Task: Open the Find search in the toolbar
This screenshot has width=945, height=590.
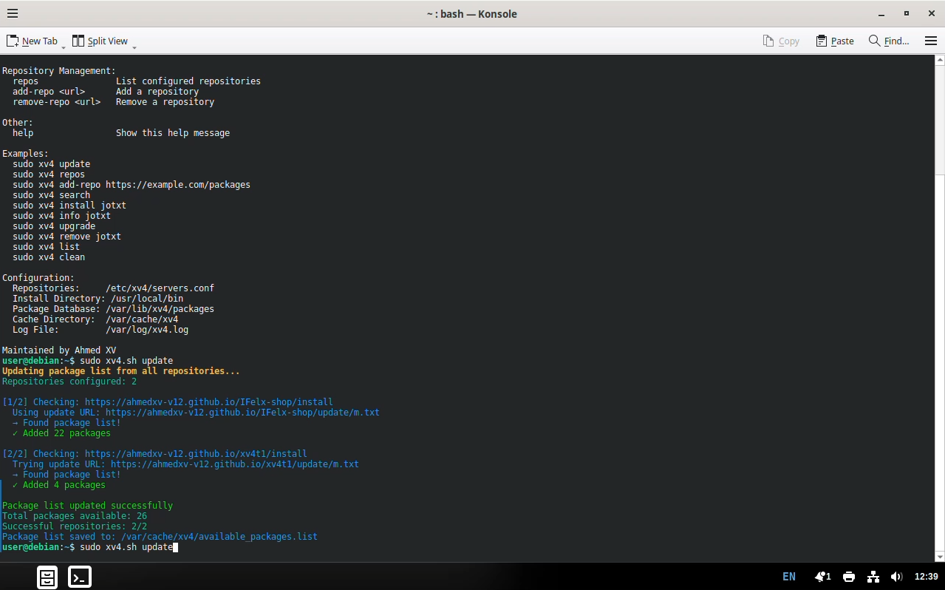Action: click(x=889, y=41)
